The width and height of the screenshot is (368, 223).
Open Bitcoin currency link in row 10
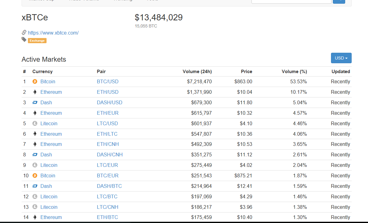[x=48, y=176]
